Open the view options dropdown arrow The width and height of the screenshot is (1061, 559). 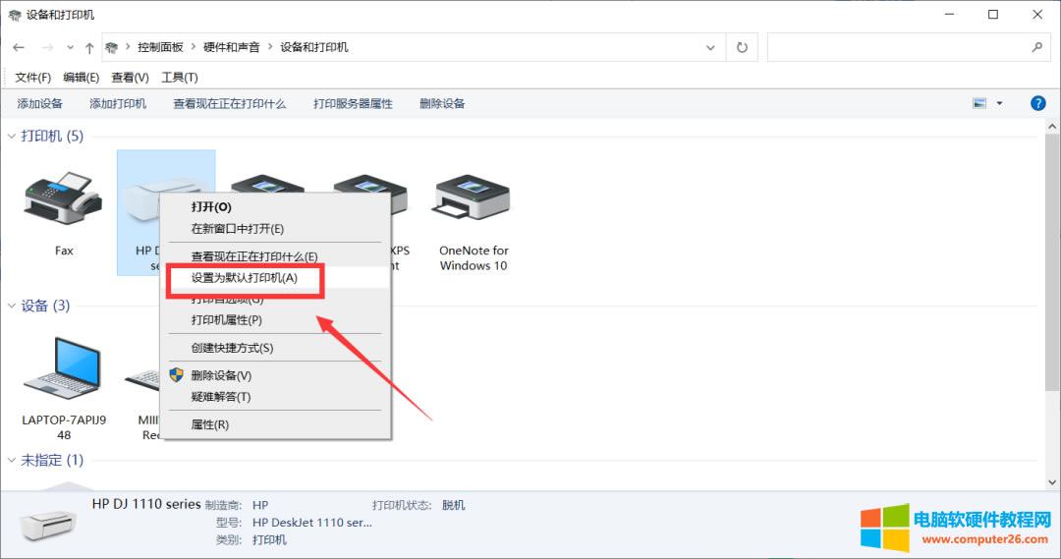pyautogui.click(x=999, y=103)
